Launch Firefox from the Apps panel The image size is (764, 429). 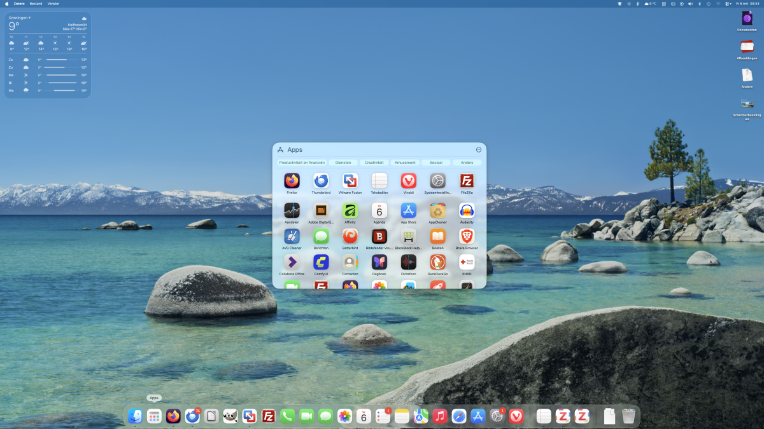(x=292, y=181)
